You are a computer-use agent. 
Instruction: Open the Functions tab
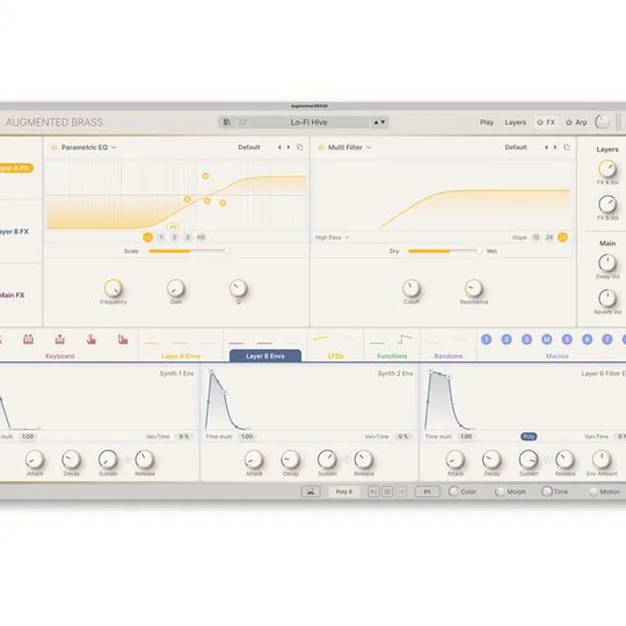pyautogui.click(x=392, y=356)
